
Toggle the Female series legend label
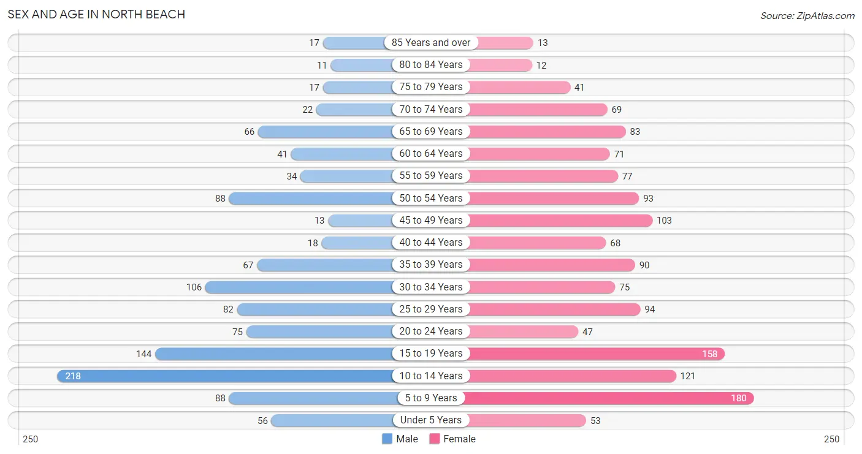(x=460, y=439)
